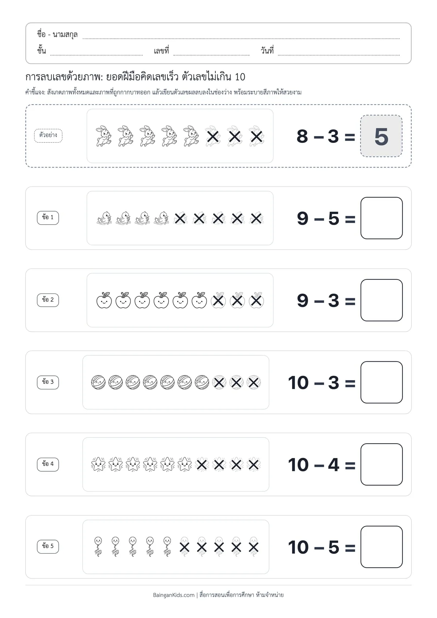The height and width of the screenshot is (618, 437).
Task: Click the ข้อ 4 label badge
Action: click(x=48, y=464)
